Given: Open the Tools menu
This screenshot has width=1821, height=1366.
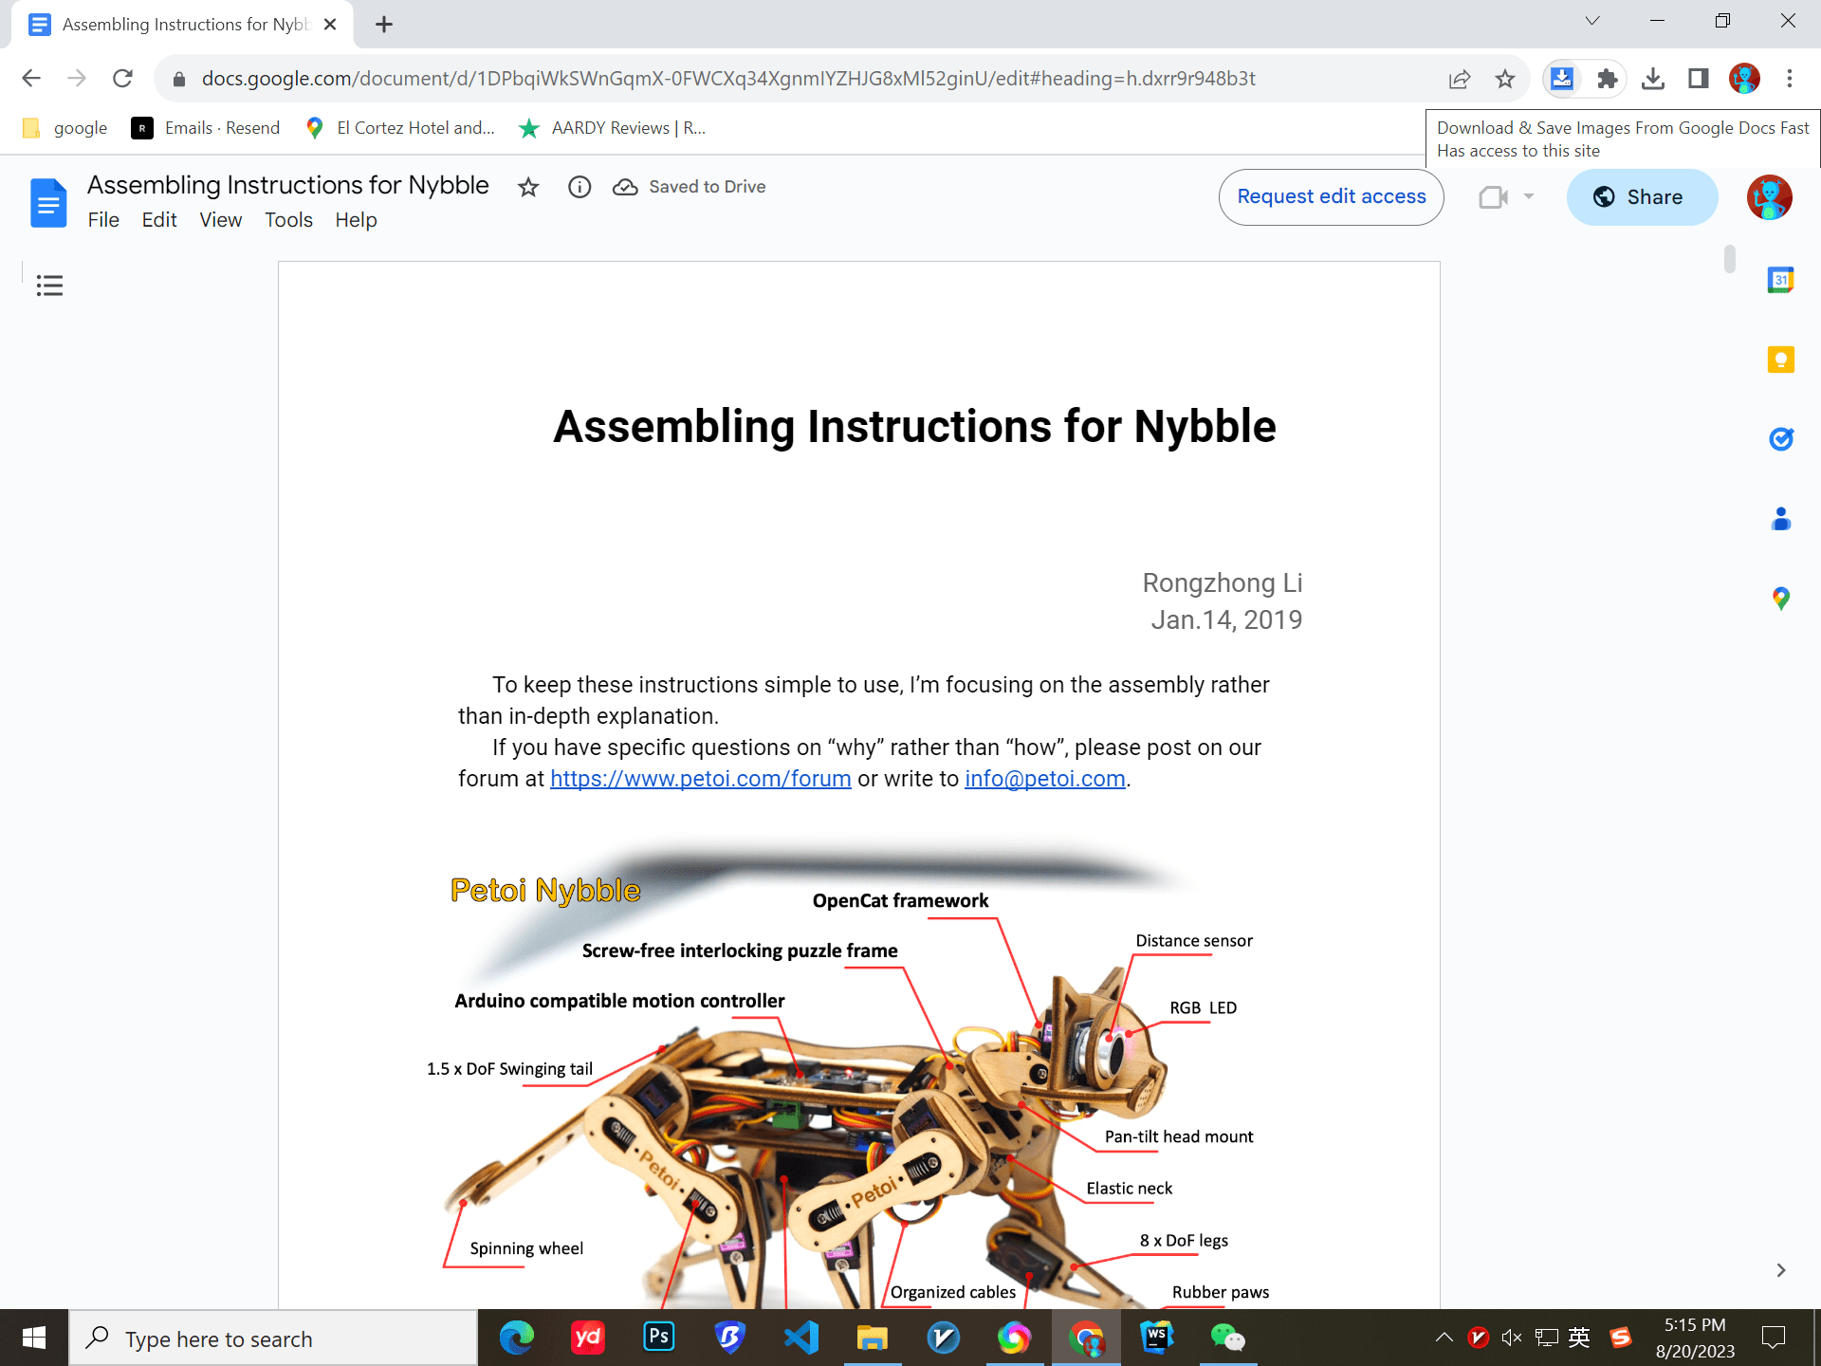Looking at the screenshot, I should point(288,220).
